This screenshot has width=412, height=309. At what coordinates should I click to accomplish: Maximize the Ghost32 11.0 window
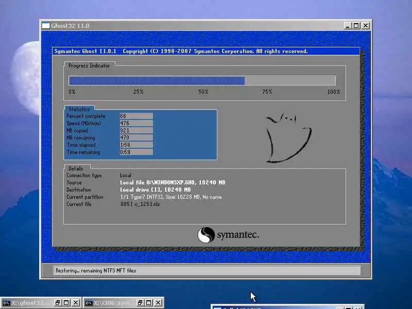point(356,26)
